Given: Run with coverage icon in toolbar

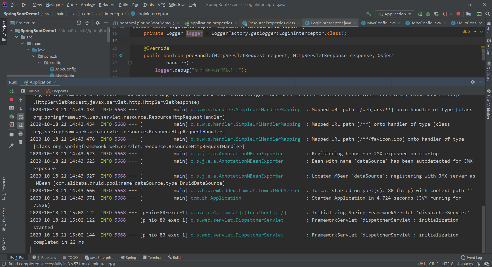Looking at the screenshot, I should (x=437, y=14).
